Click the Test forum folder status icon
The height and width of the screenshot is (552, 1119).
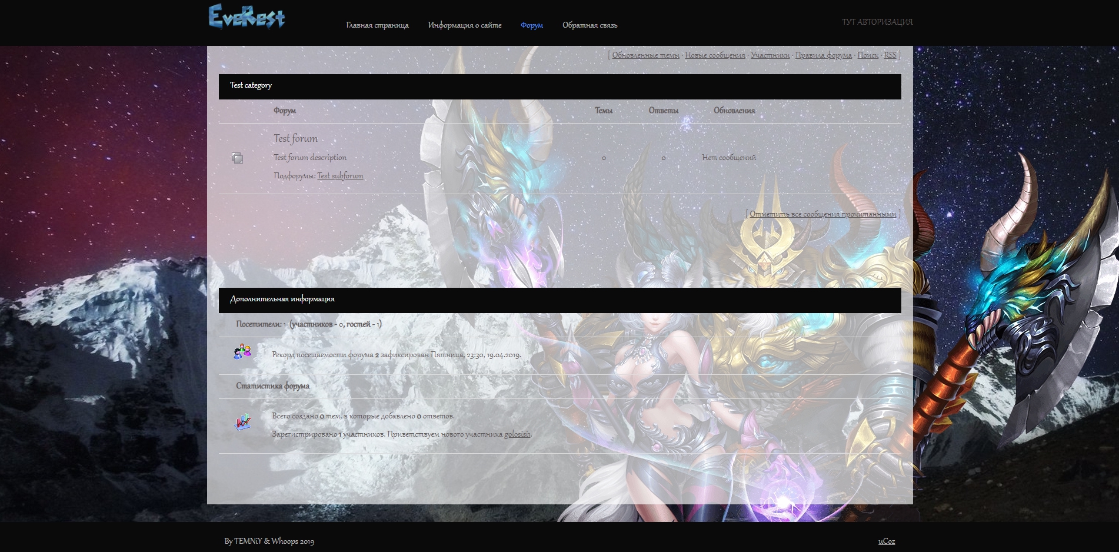point(237,158)
